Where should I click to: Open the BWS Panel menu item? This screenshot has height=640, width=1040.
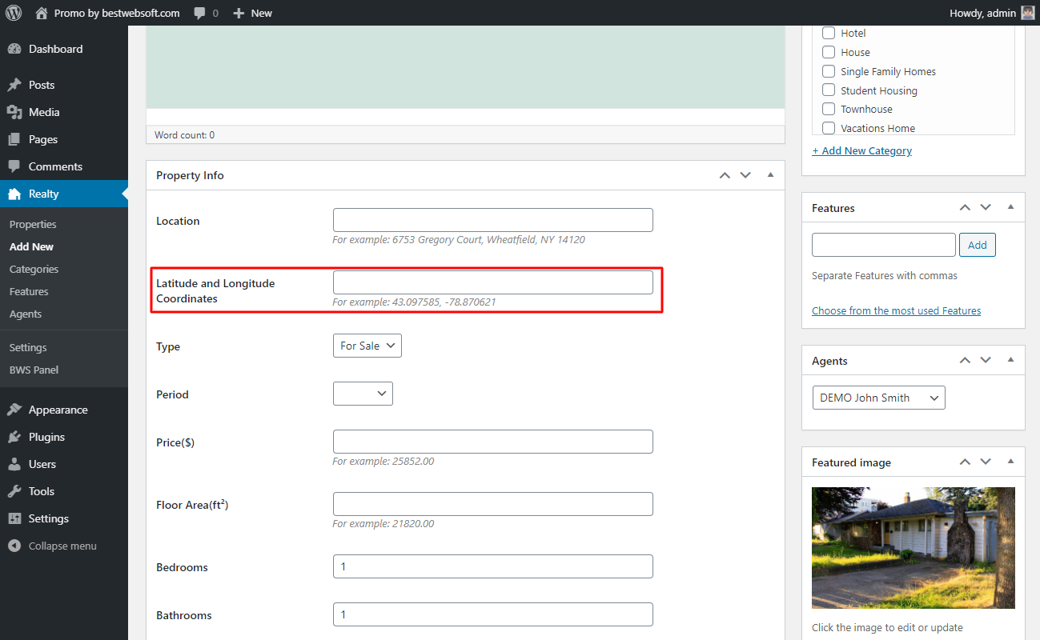pyautogui.click(x=34, y=370)
